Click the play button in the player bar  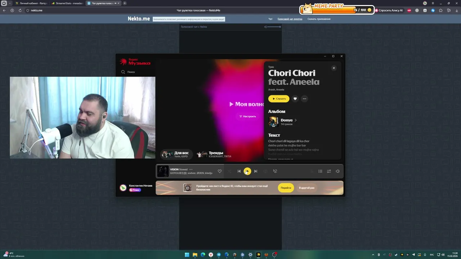pyautogui.click(x=247, y=171)
